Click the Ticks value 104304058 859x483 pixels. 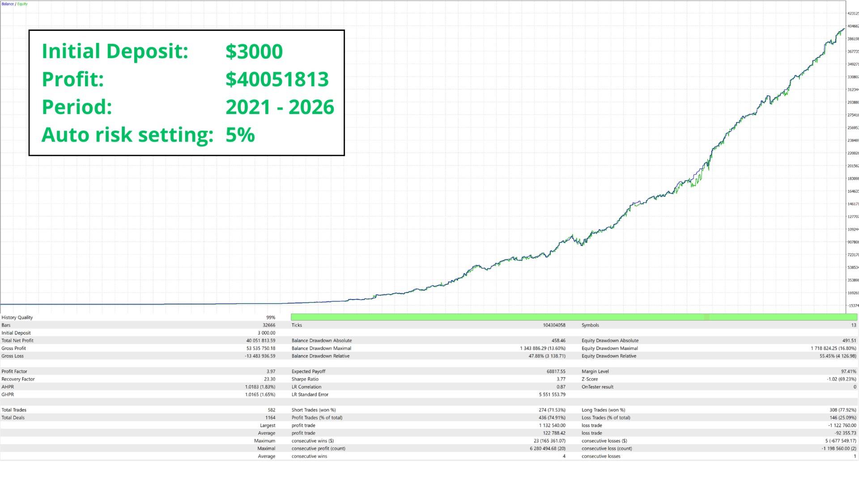(554, 326)
